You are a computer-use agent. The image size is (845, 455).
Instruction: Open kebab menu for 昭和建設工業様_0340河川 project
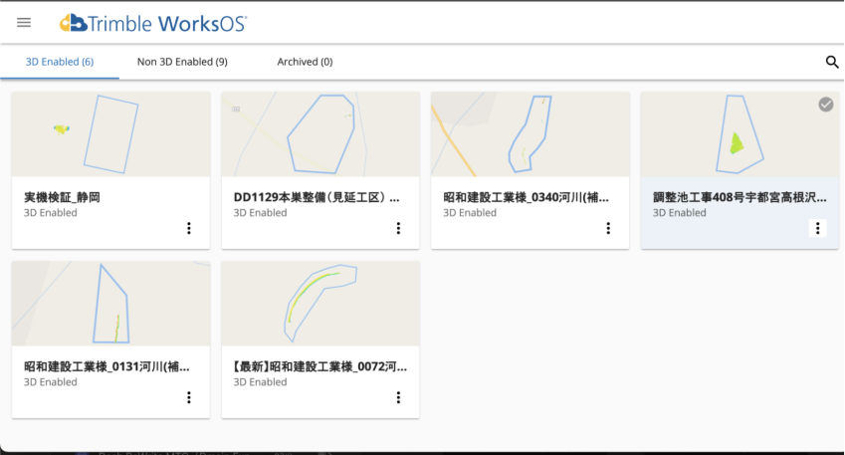point(608,228)
